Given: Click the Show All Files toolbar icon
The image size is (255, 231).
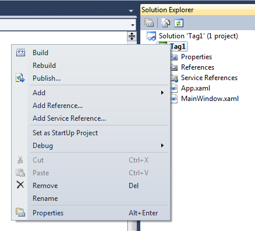Looking at the screenshot, I should 165,23.
